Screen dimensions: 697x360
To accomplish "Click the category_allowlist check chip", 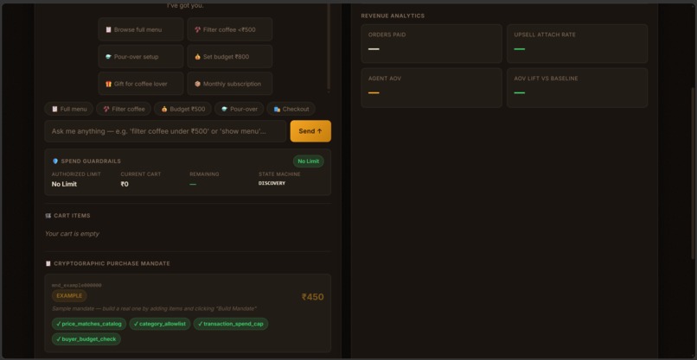I will tap(160, 324).
